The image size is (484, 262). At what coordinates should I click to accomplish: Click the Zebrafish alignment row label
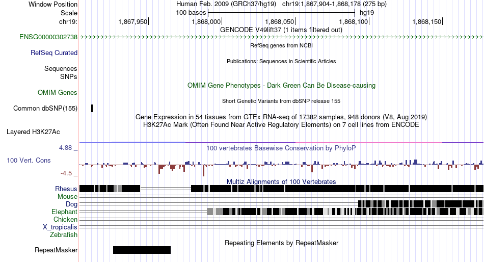click(x=64, y=235)
